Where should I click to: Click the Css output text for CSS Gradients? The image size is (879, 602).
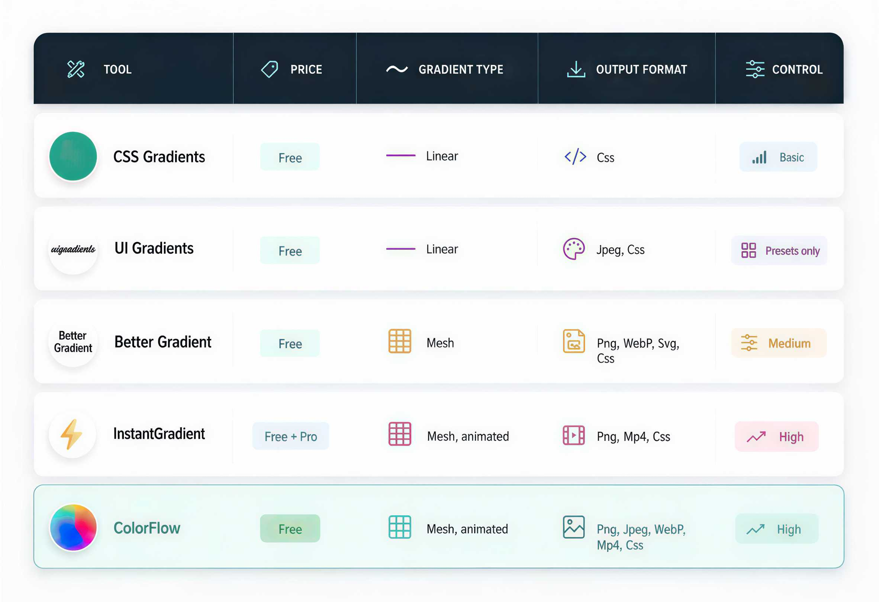605,158
